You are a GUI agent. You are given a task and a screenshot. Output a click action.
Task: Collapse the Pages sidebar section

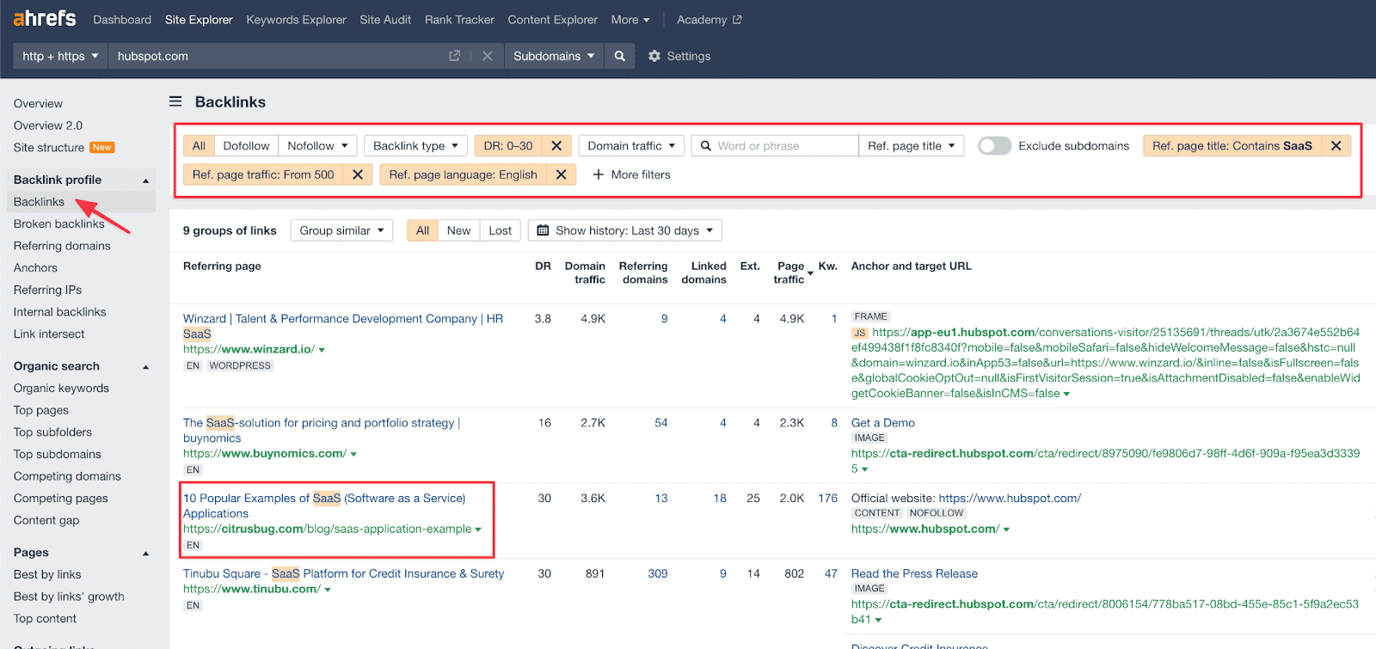(x=145, y=554)
